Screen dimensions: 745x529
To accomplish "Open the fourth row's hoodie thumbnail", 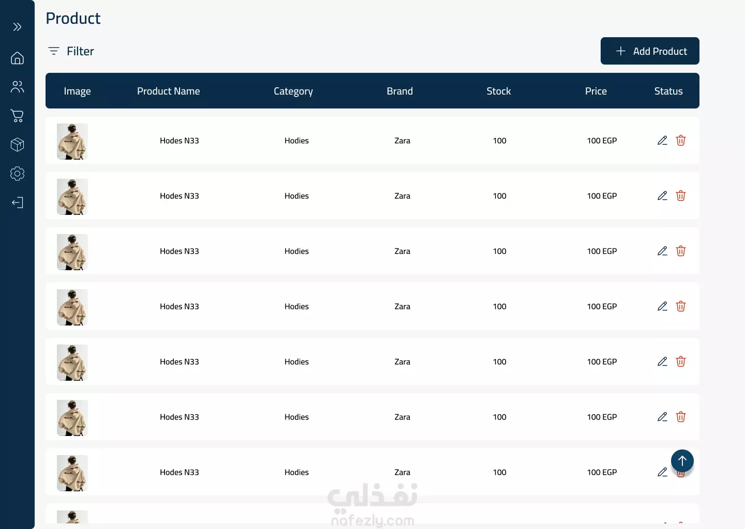I will point(72,307).
